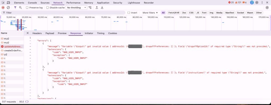This screenshot has height=105, width=271.
Task: Switch to the Console panel tab
Action: coord(32,3)
